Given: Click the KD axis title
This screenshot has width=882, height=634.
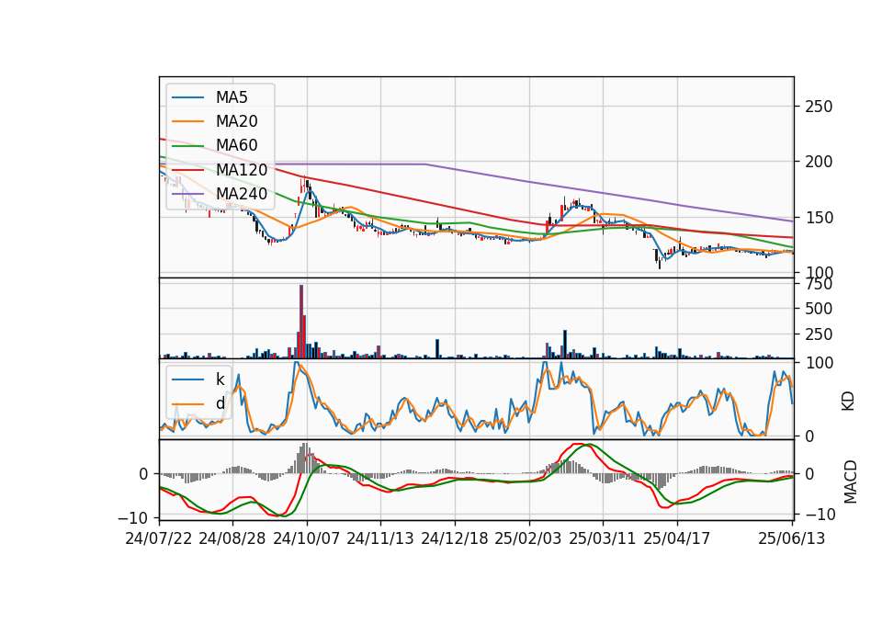Looking at the screenshot, I should tap(848, 402).
